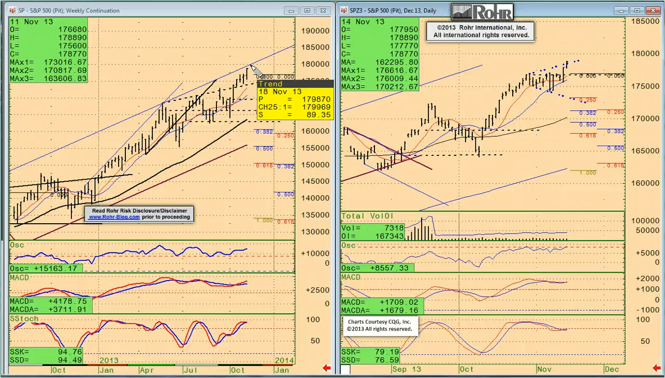
Task: Maximize the weekly continuation chart window
Action: click(307, 10)
